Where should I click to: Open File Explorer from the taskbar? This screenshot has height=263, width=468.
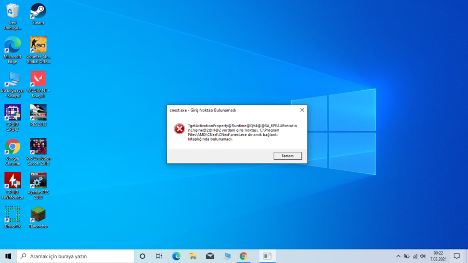pos(193,256)
